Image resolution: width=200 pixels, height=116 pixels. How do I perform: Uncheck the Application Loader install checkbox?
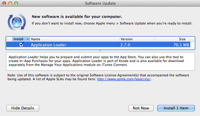21,44
